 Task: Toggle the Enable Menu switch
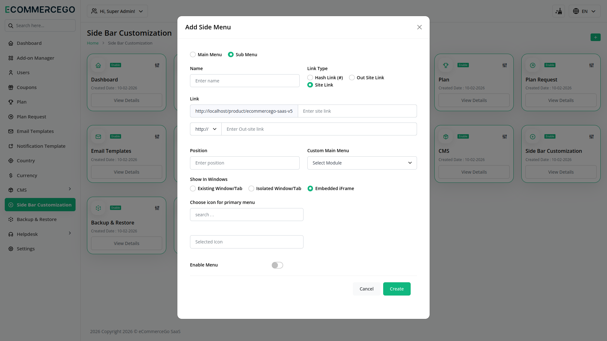tap(277, 265)
